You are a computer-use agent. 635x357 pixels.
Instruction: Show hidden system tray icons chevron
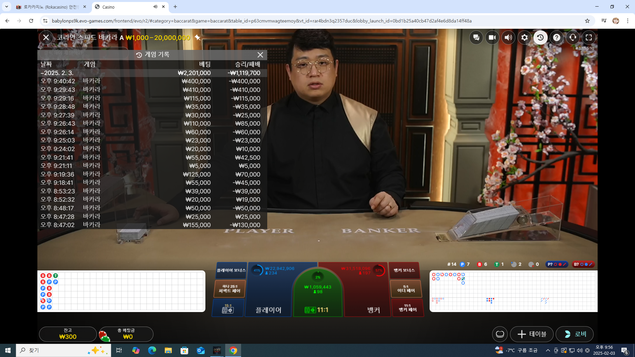click(x=548, y=350)
